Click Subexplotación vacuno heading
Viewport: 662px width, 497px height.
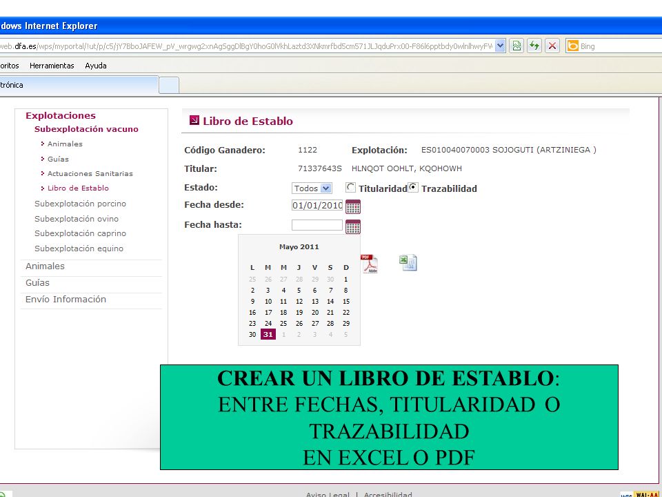(86, 129)
